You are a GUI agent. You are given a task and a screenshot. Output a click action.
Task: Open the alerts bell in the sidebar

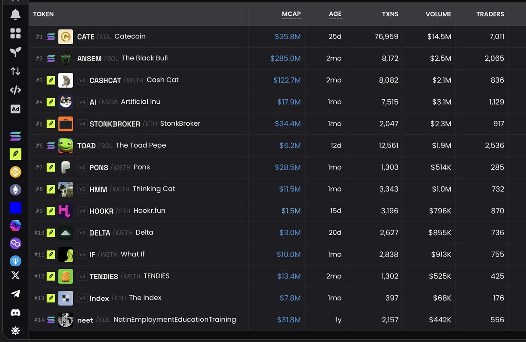click(15, 14)
